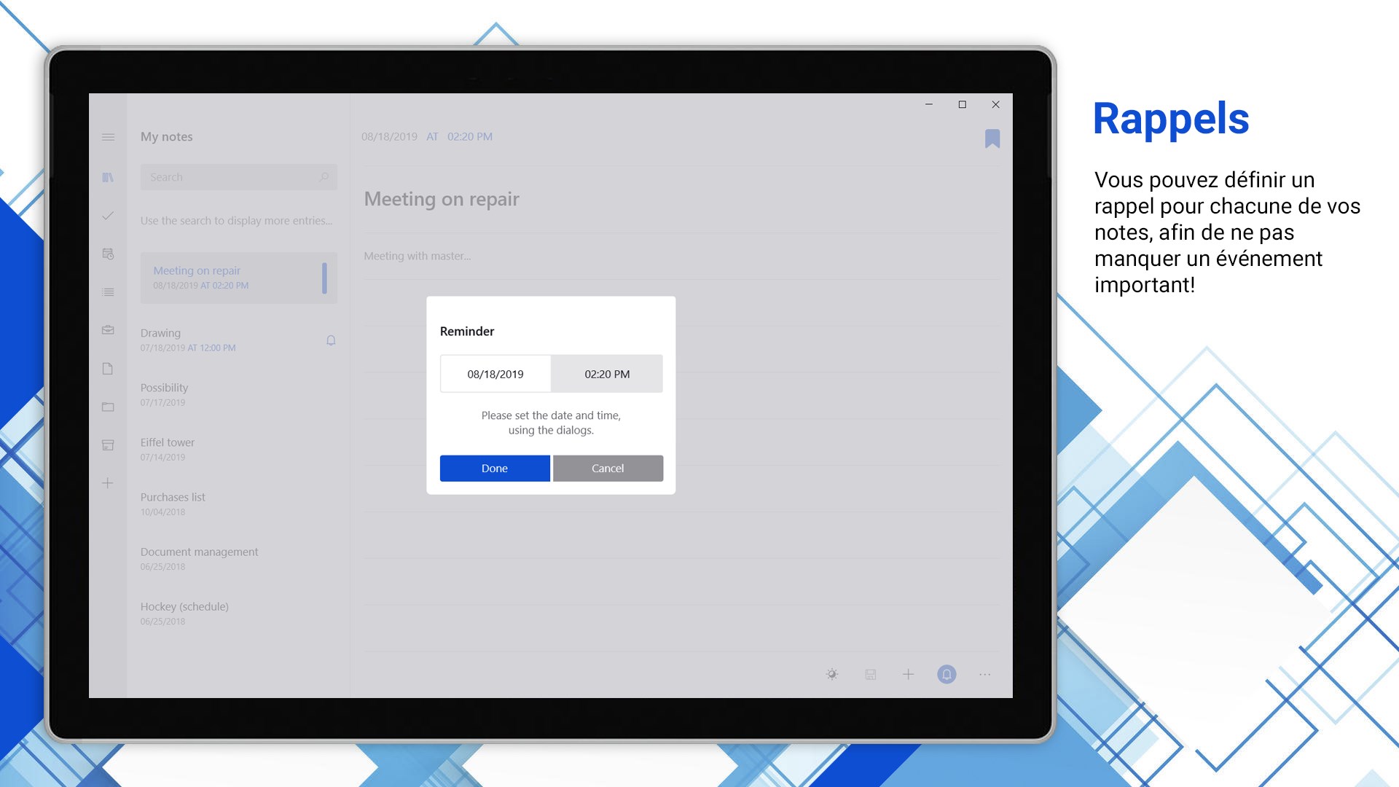Click the brightness theme icon in bottom toolbar
The image size is (1399, 787).
pyautogui.click(x=832, y=674)
